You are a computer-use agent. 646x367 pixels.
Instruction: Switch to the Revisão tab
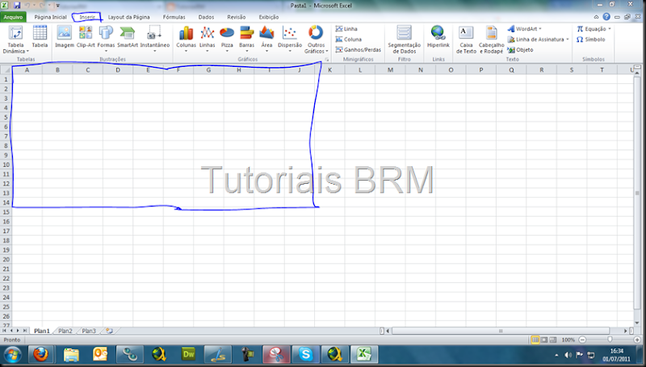tap(236, 17)
